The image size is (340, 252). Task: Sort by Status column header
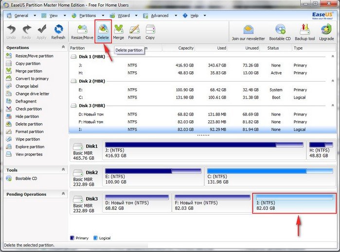[x=276, y=48]
